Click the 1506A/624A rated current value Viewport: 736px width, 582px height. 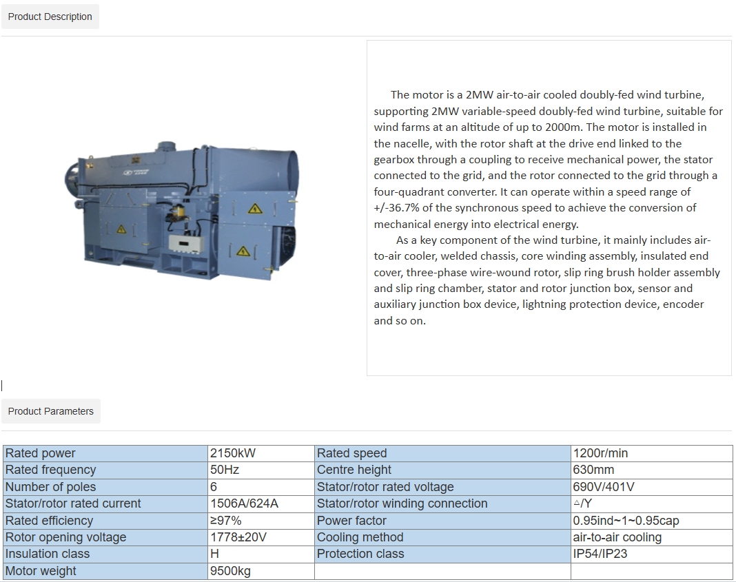coord(244,503)
